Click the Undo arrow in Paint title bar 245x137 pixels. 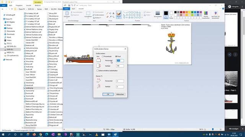(72, 5)
